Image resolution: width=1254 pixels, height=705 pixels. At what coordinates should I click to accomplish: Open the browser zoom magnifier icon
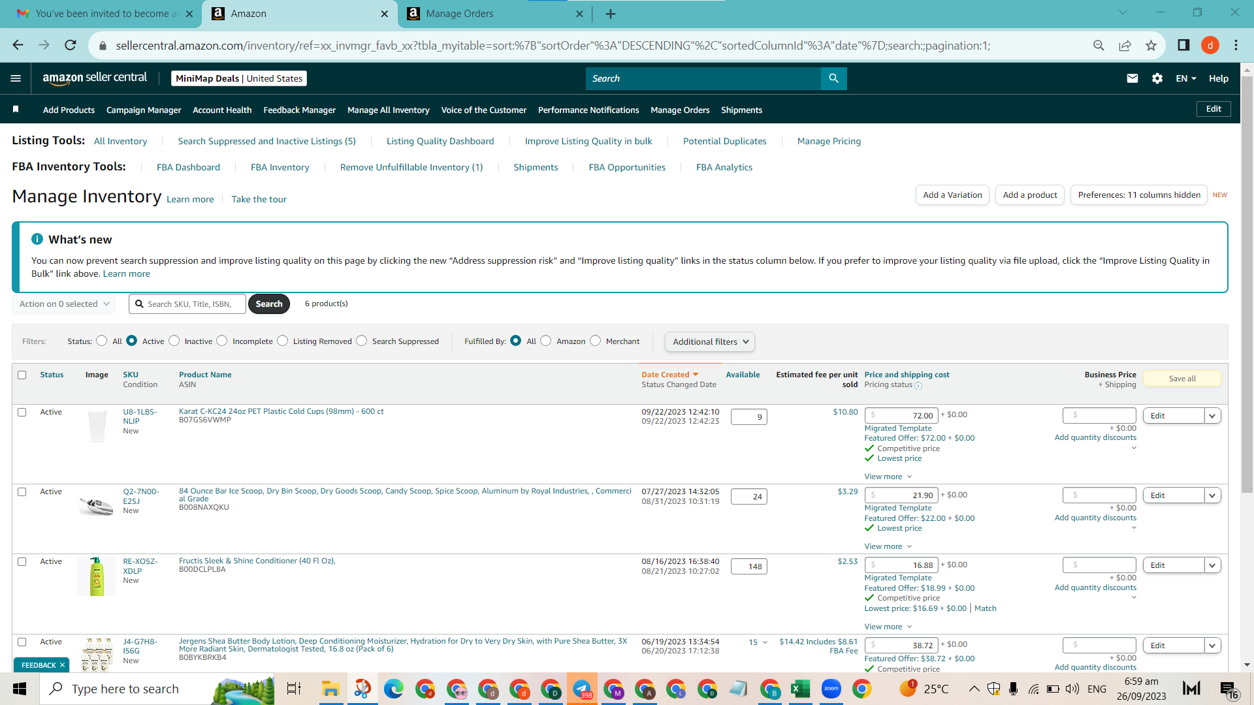[x=1099, y=45]
